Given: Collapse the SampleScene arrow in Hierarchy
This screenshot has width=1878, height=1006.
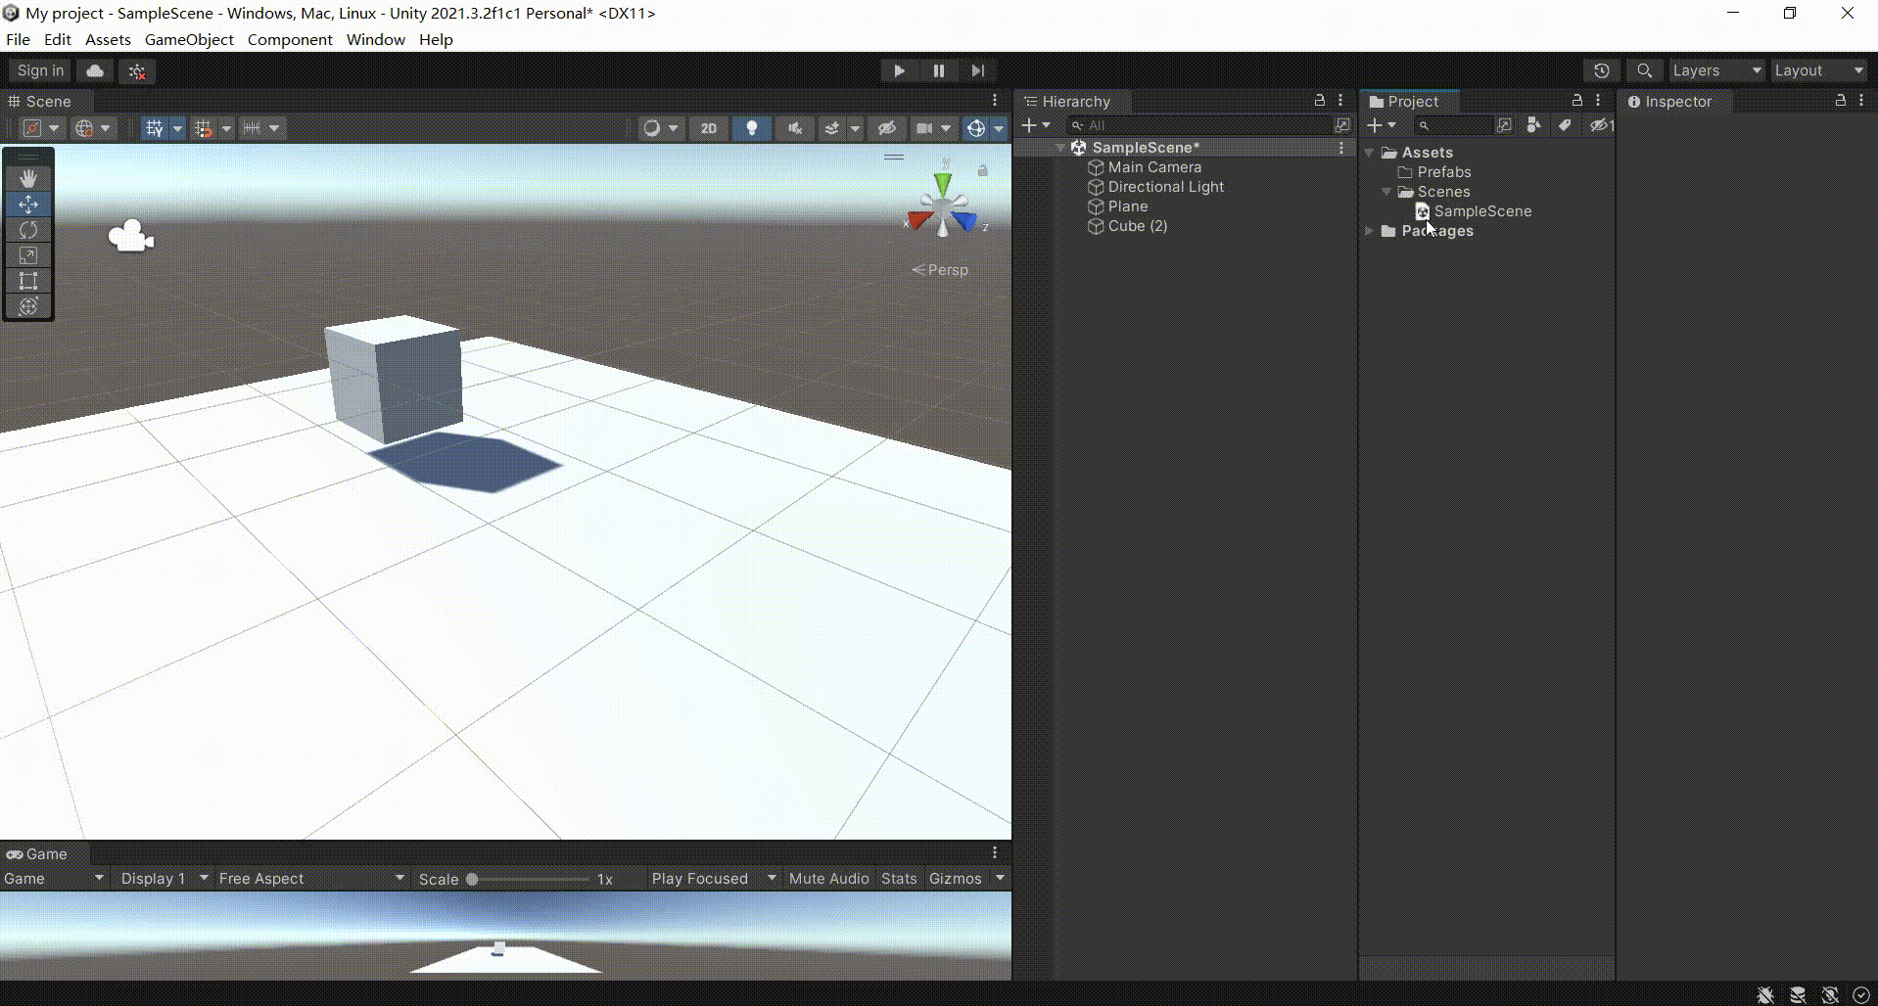Looking at the screenshot, I should tap(1060, 148).
